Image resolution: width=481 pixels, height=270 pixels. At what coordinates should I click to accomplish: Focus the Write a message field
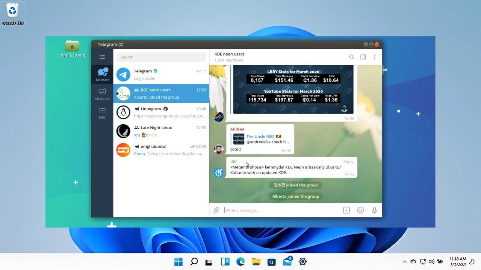click(x=282, y=210)
